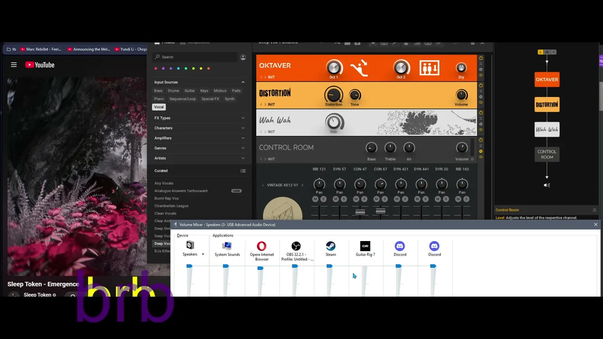Expand the FX Types section
Viewport: 603px width, 339px height.
coord(243,118)
